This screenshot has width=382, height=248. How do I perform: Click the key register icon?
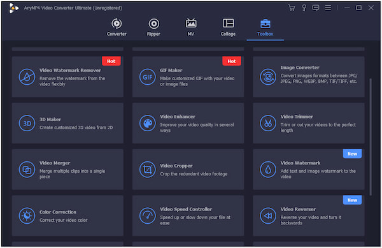point(304,8)
